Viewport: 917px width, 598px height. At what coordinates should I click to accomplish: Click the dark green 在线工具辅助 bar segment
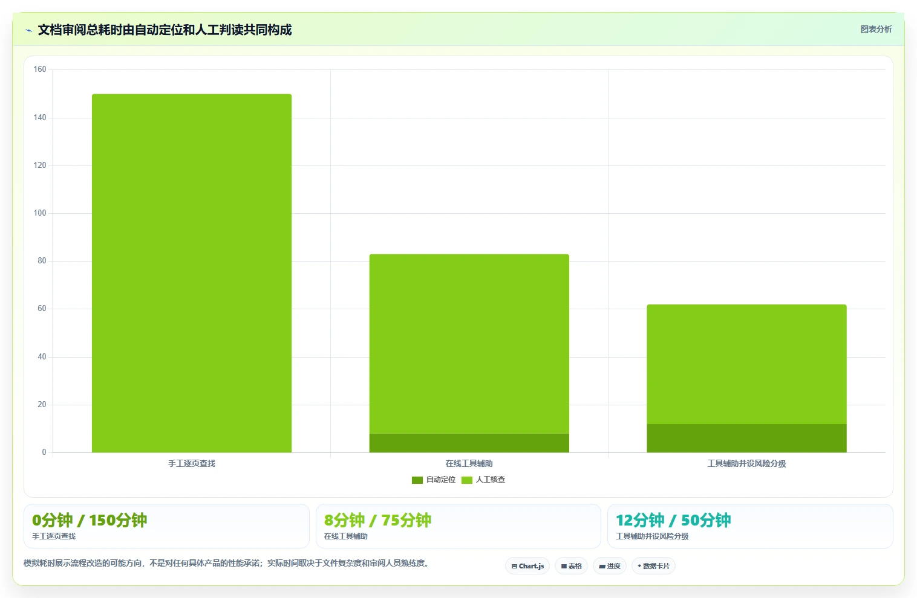[469, 443]
